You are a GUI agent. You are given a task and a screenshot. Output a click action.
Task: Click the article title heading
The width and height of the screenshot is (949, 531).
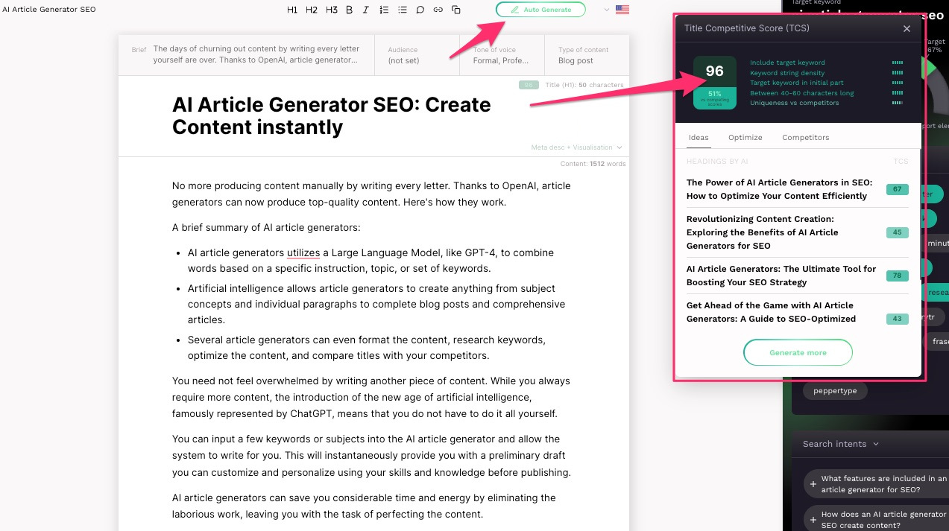click(331, 115)
